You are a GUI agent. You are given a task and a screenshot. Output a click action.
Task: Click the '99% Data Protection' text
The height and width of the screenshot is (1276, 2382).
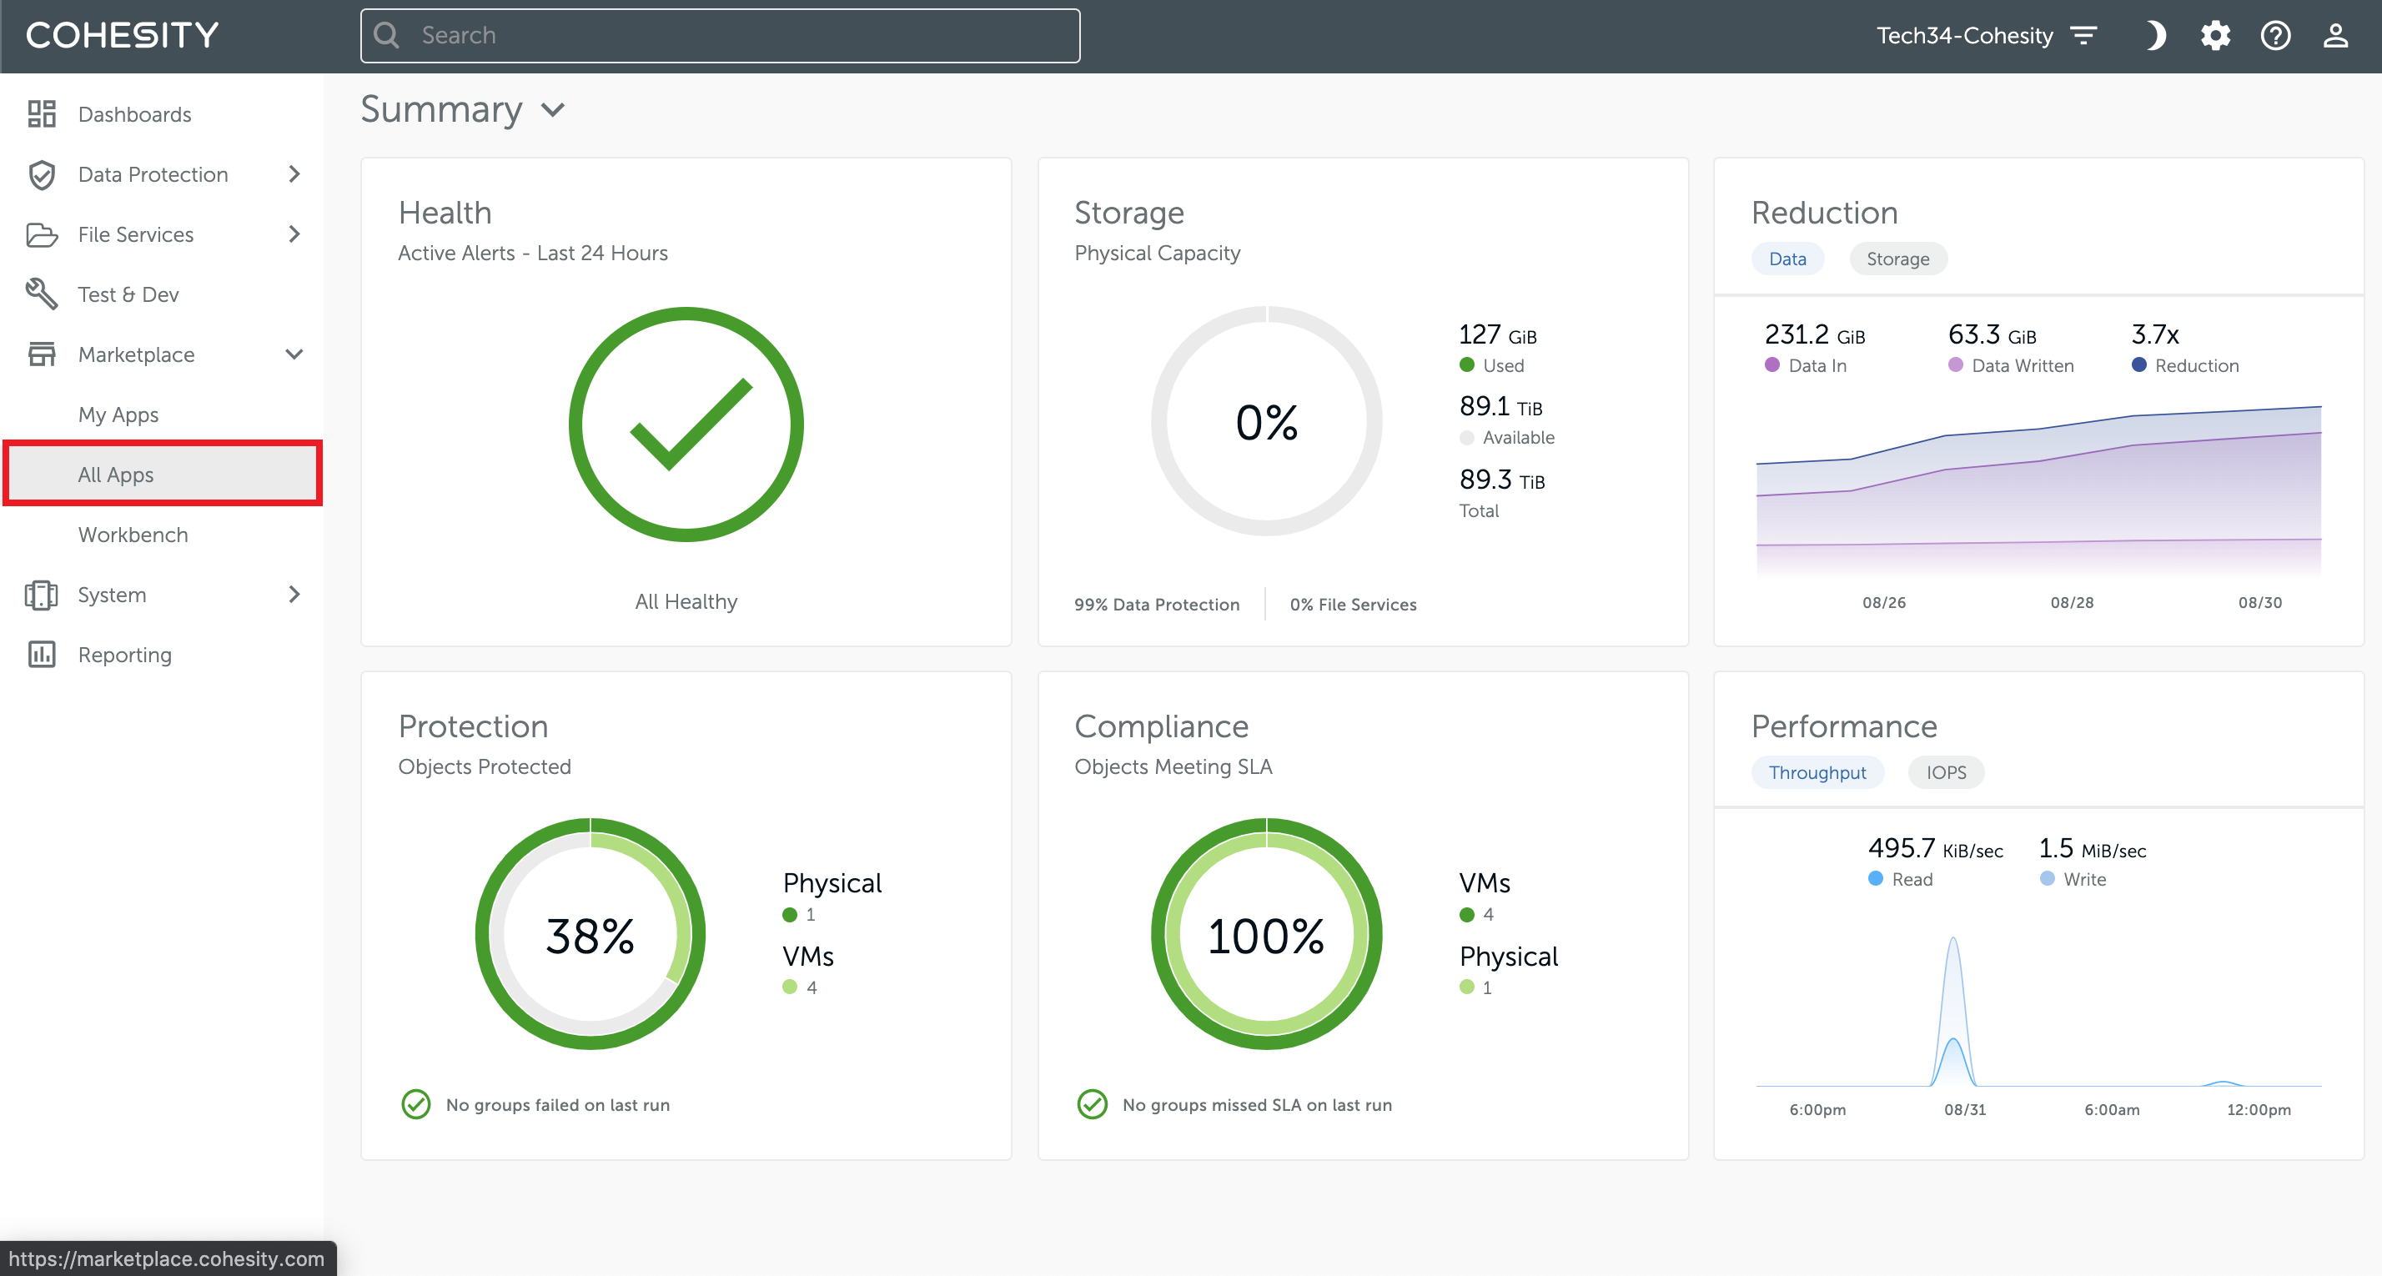click(1157, 604)
